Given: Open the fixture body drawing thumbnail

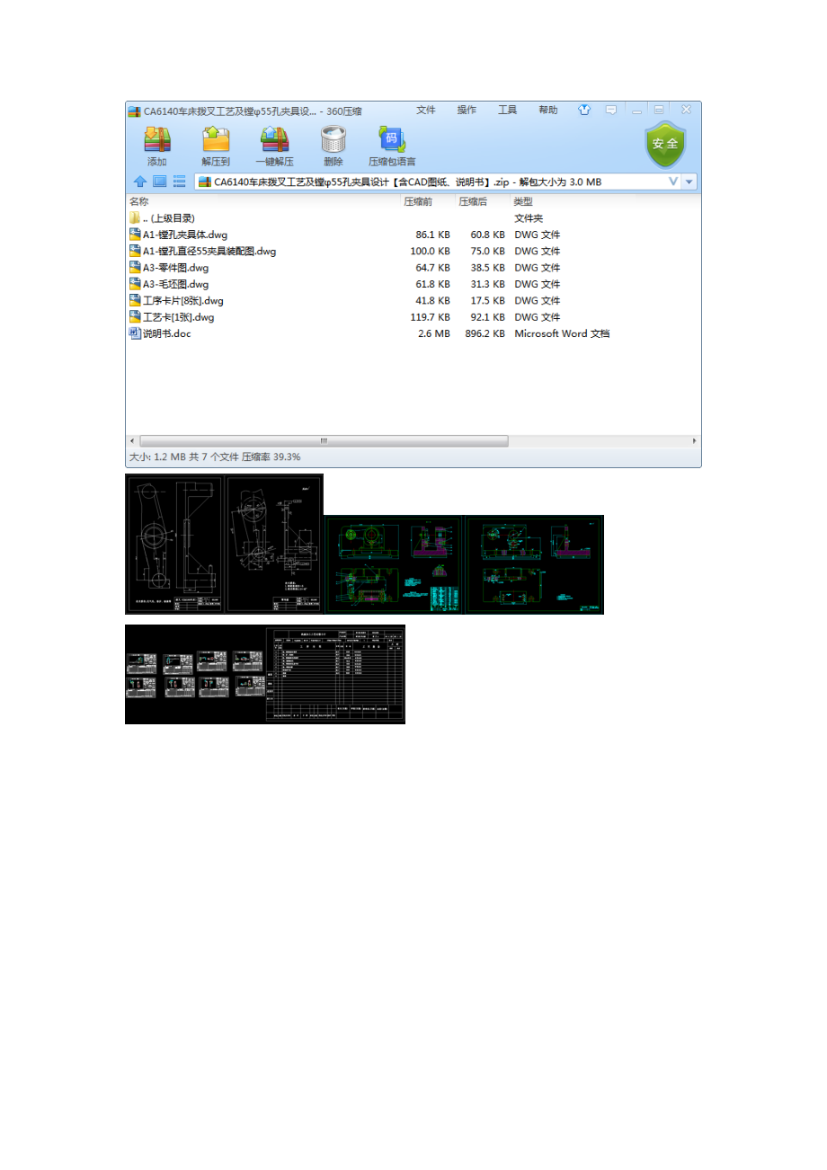Looking at the screenshot, I should [x=534, y=564].
